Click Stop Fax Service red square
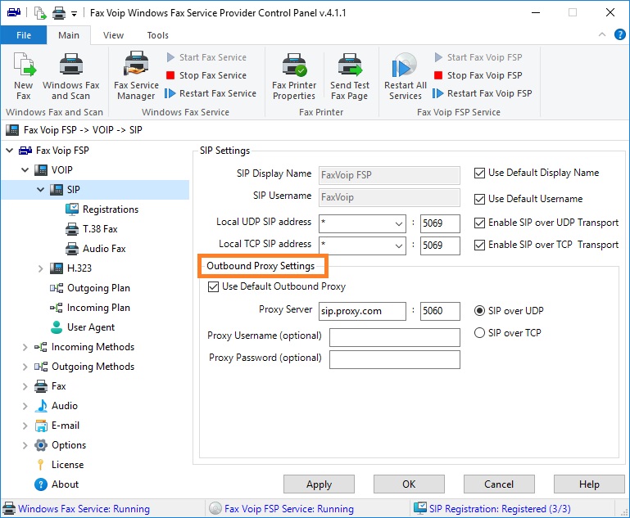The image size is (630, 518). coord(170,75)
